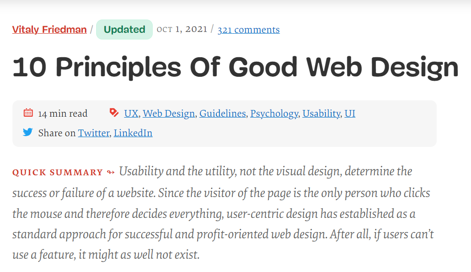Viewport: 471px width, 272px height.
Task: Click the 14 min read text
Action: pos(63,114)
